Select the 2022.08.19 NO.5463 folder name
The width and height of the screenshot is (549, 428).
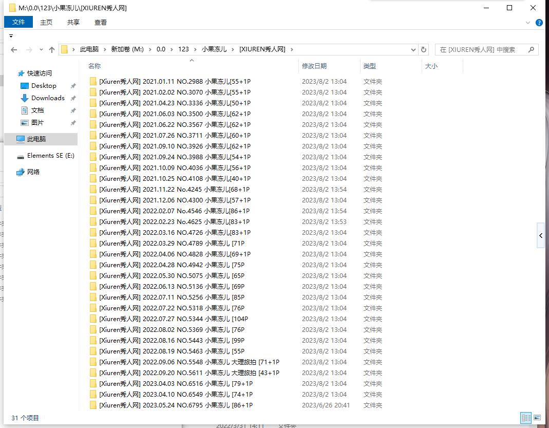(172, 351)
